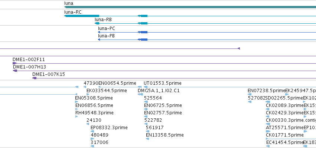Click the 'EN13358.5prime' EST label

coord(165,135)
